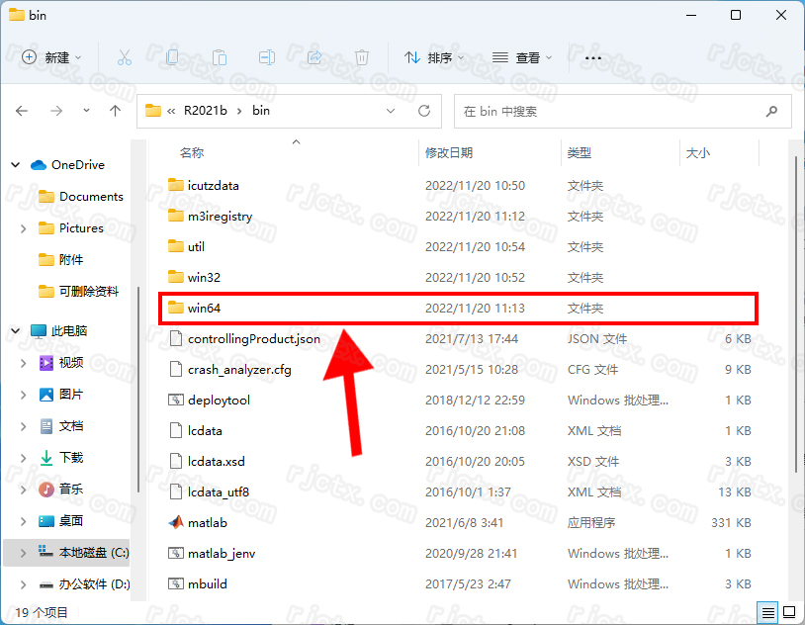Click the Copy icon in toolbar
The height and width of the screenshot is (625, 805).
(x=172, y=58)
